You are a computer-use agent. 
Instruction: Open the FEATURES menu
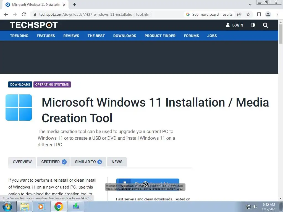pyautogui.click(x=46, y=36)
